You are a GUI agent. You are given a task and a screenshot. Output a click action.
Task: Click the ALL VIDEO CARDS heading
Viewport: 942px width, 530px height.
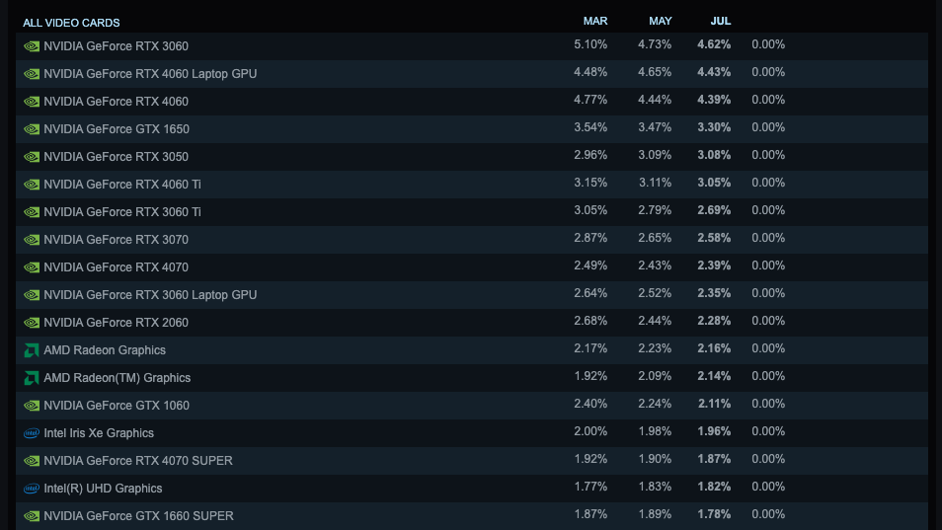click(71, 23)
